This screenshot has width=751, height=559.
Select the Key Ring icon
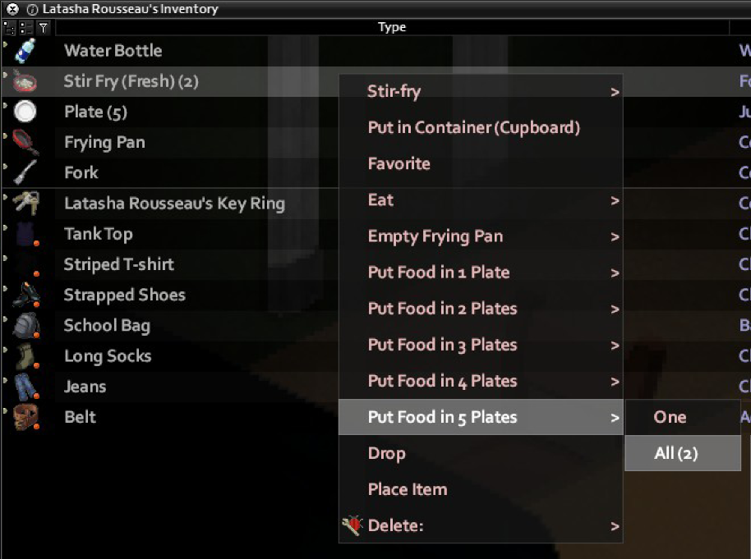tap(25, 204)
